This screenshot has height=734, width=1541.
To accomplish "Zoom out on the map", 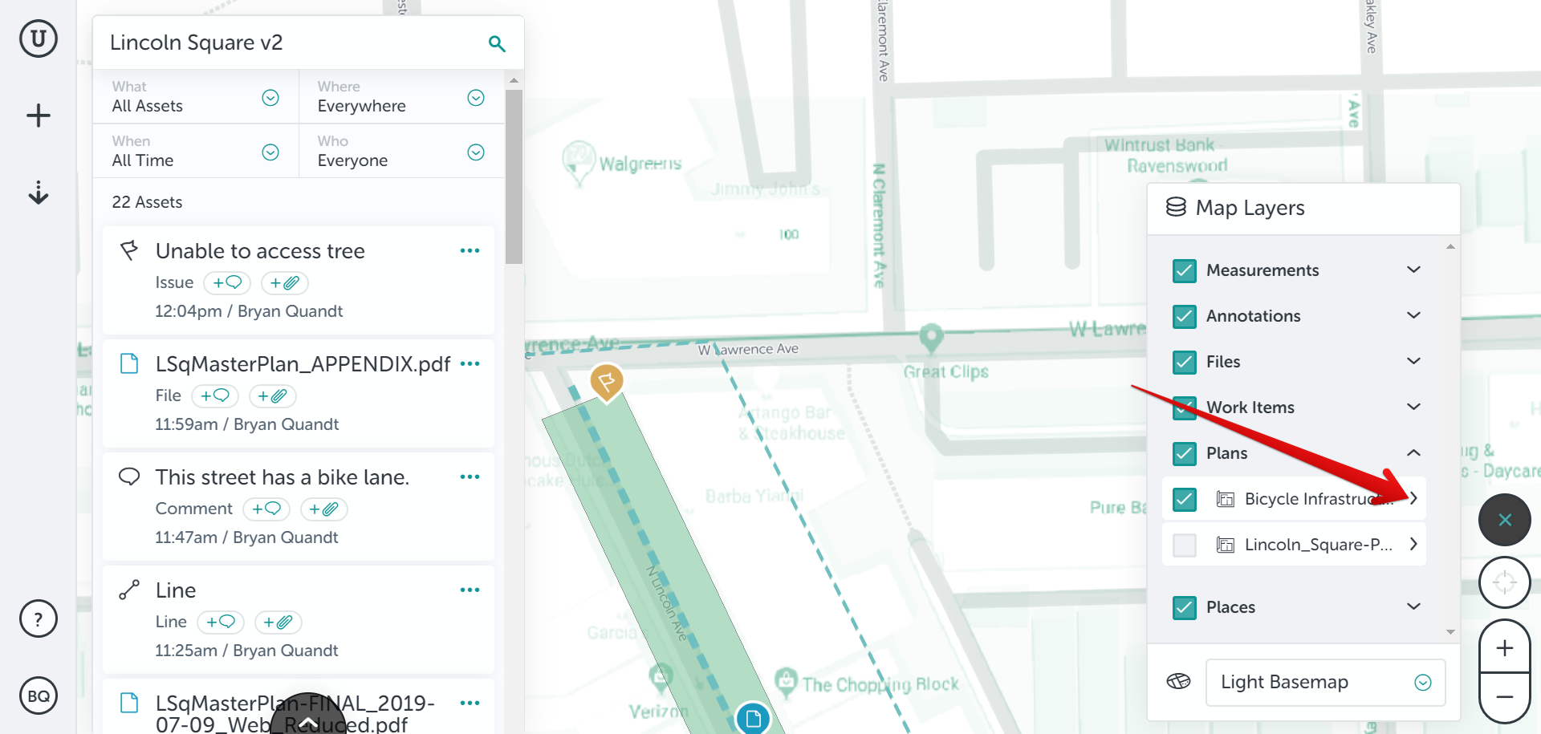I will [1505, 697].
